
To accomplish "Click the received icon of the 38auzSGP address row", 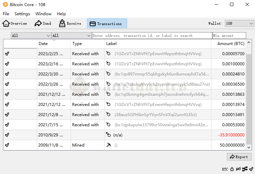I will coord(109,115).
